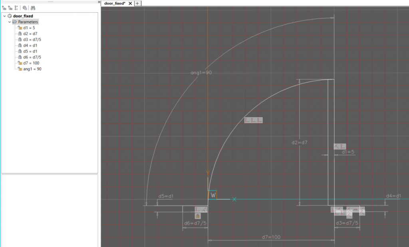Select the d6 = d7/5 parameter row in tree

coord(32,57)
